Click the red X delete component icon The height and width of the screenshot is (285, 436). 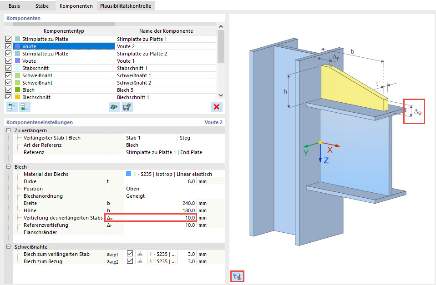217,107
